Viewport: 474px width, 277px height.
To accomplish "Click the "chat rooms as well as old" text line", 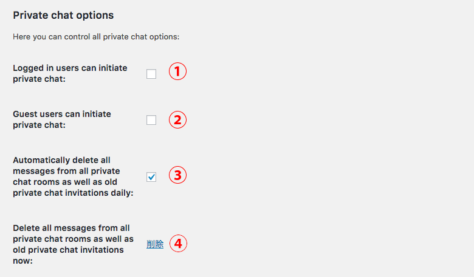I will (65, 182).
